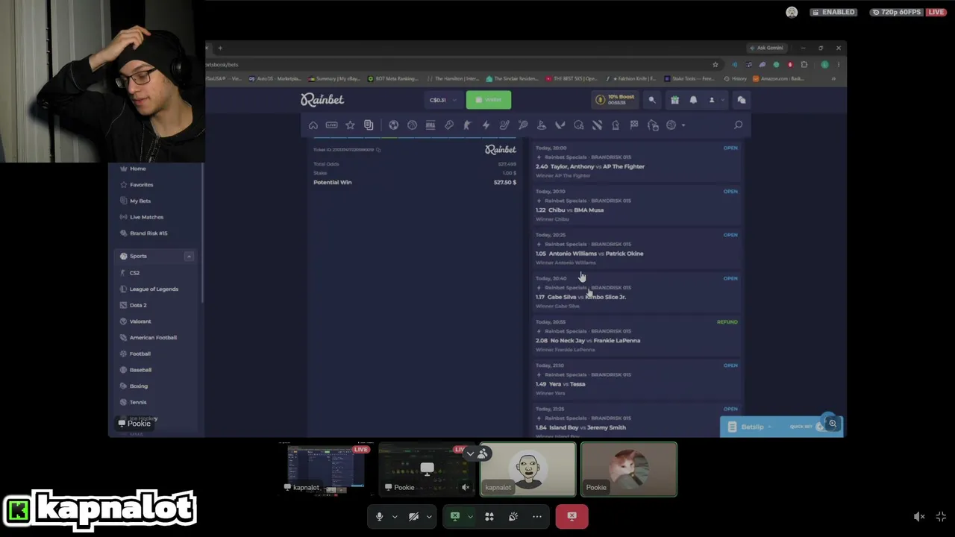This screenshot has height=537, width=955.
Task: Open the Rainbet home icon in sports bar
Action: pos(313,125)
